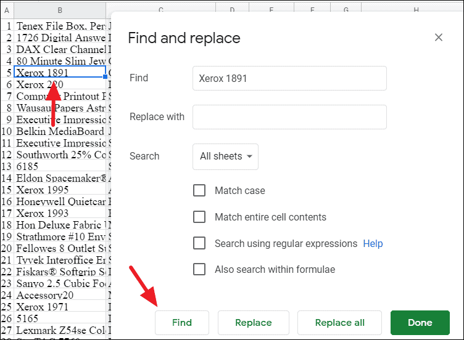Image resolution: width=464 pixels, height=340 pixels.
Task: Select column B header
Action: click(x=60, y=10)
